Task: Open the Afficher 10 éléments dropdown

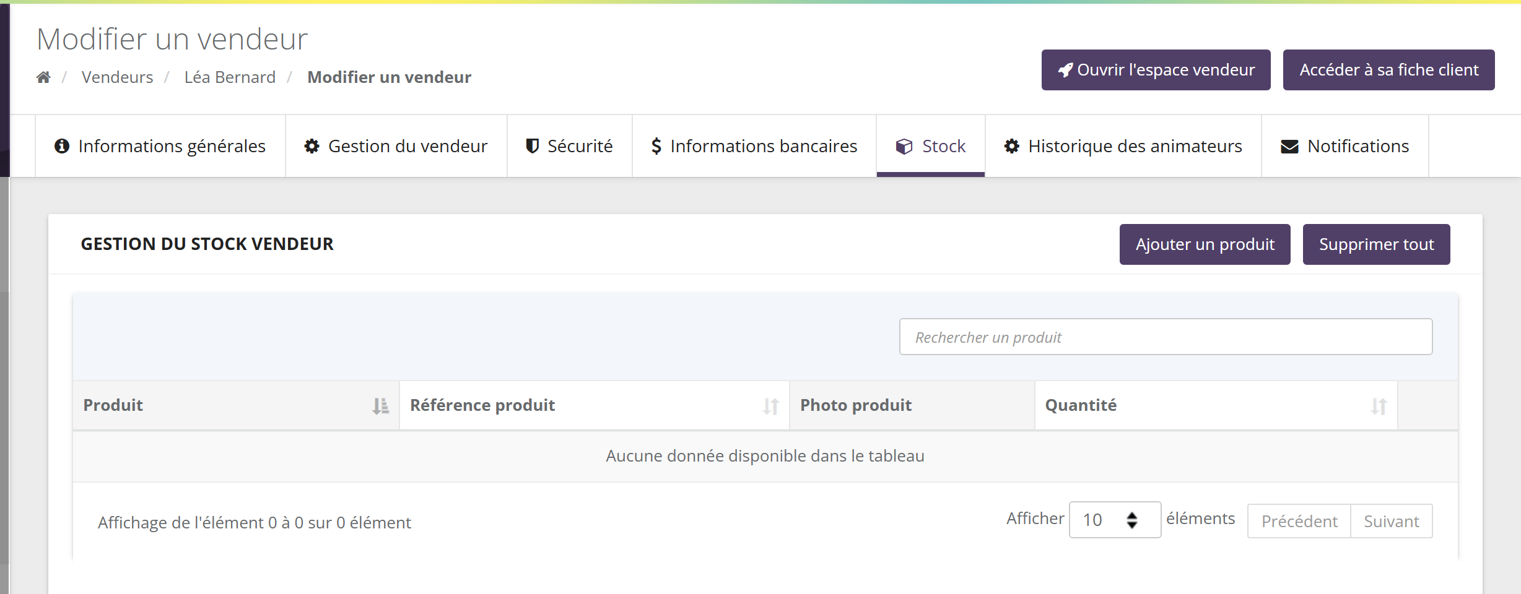Action: click(x=1115, y=520)
